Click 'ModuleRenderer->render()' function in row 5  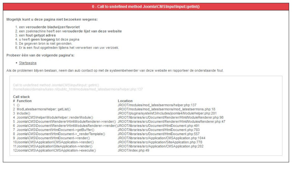(x=66, y=122)
